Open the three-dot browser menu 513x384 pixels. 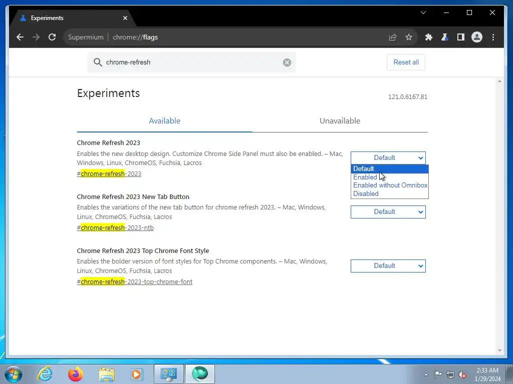[493, 37]
